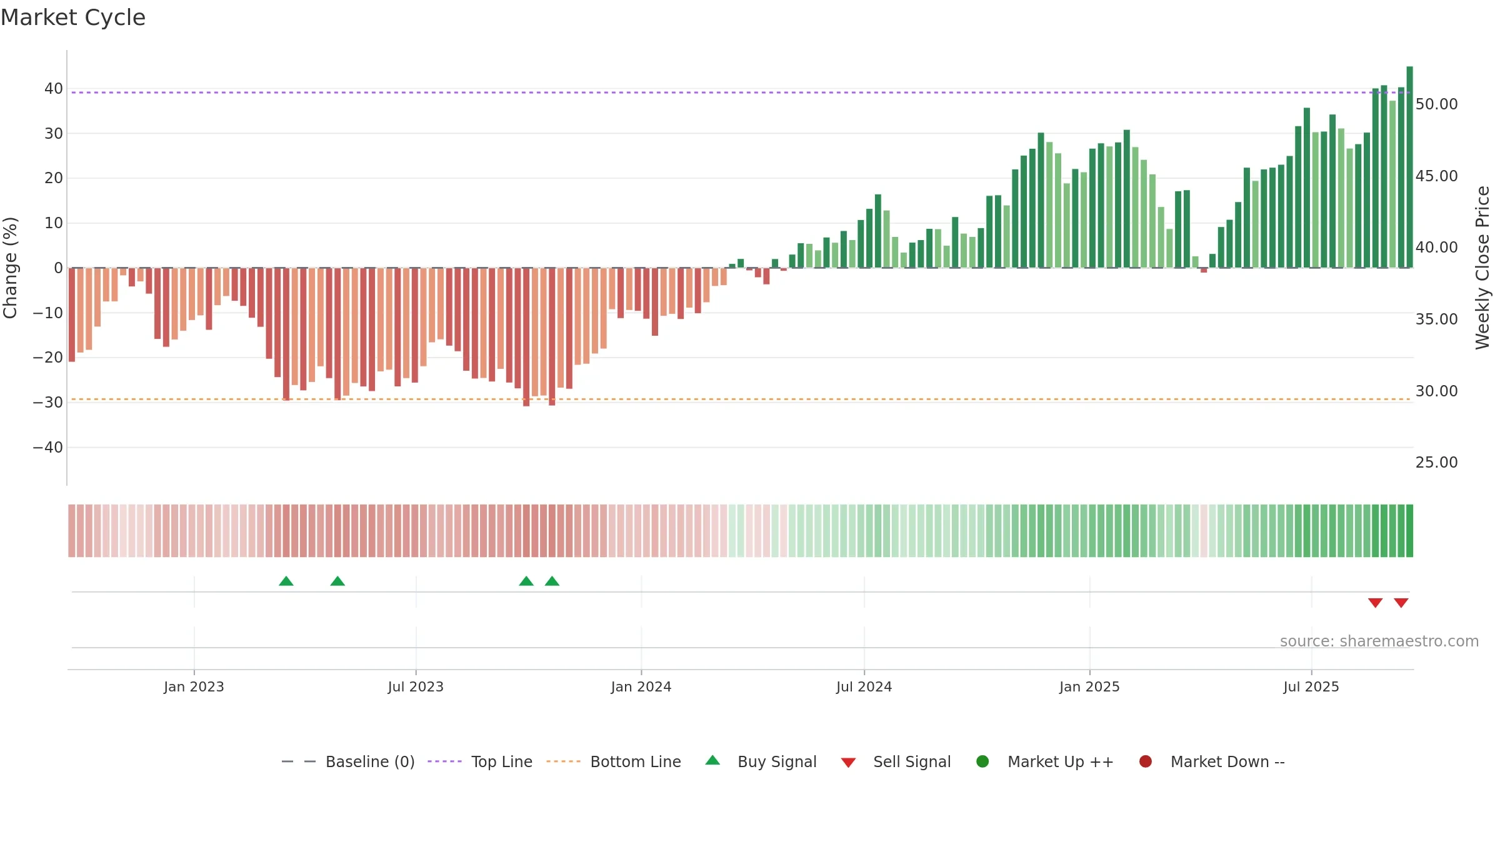The height and width of the screenshot is (844, 1500).
Task: Click the 25.00 price axis label
Action: point(1436,463)
